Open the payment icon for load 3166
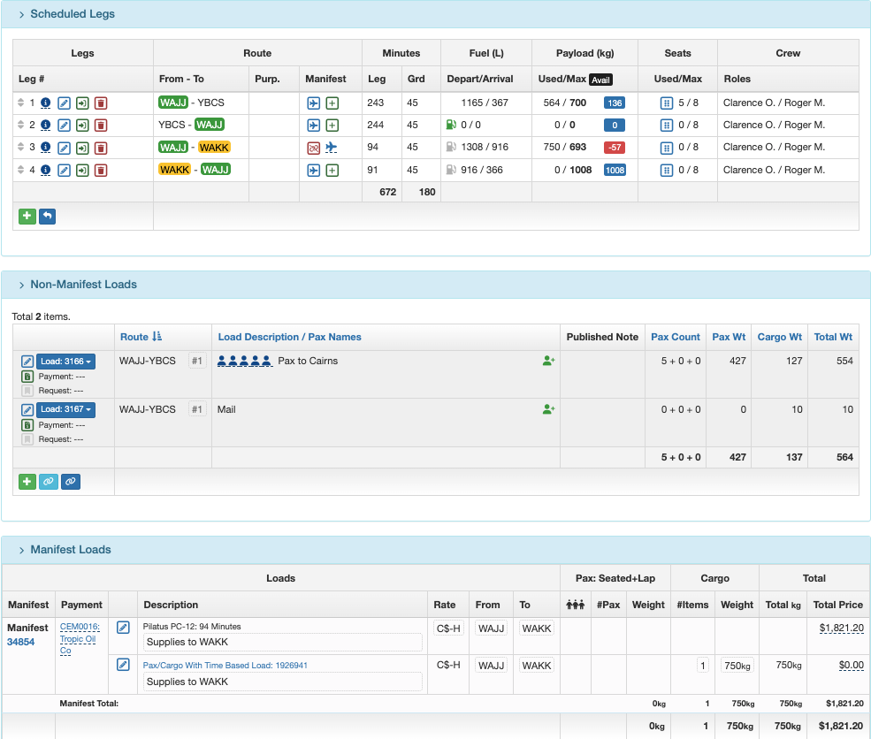This screenshot has width=871, height=739. point(27,377)
